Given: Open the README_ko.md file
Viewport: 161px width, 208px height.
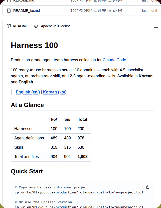Looking at the screenshot, I should pos(27,11).
